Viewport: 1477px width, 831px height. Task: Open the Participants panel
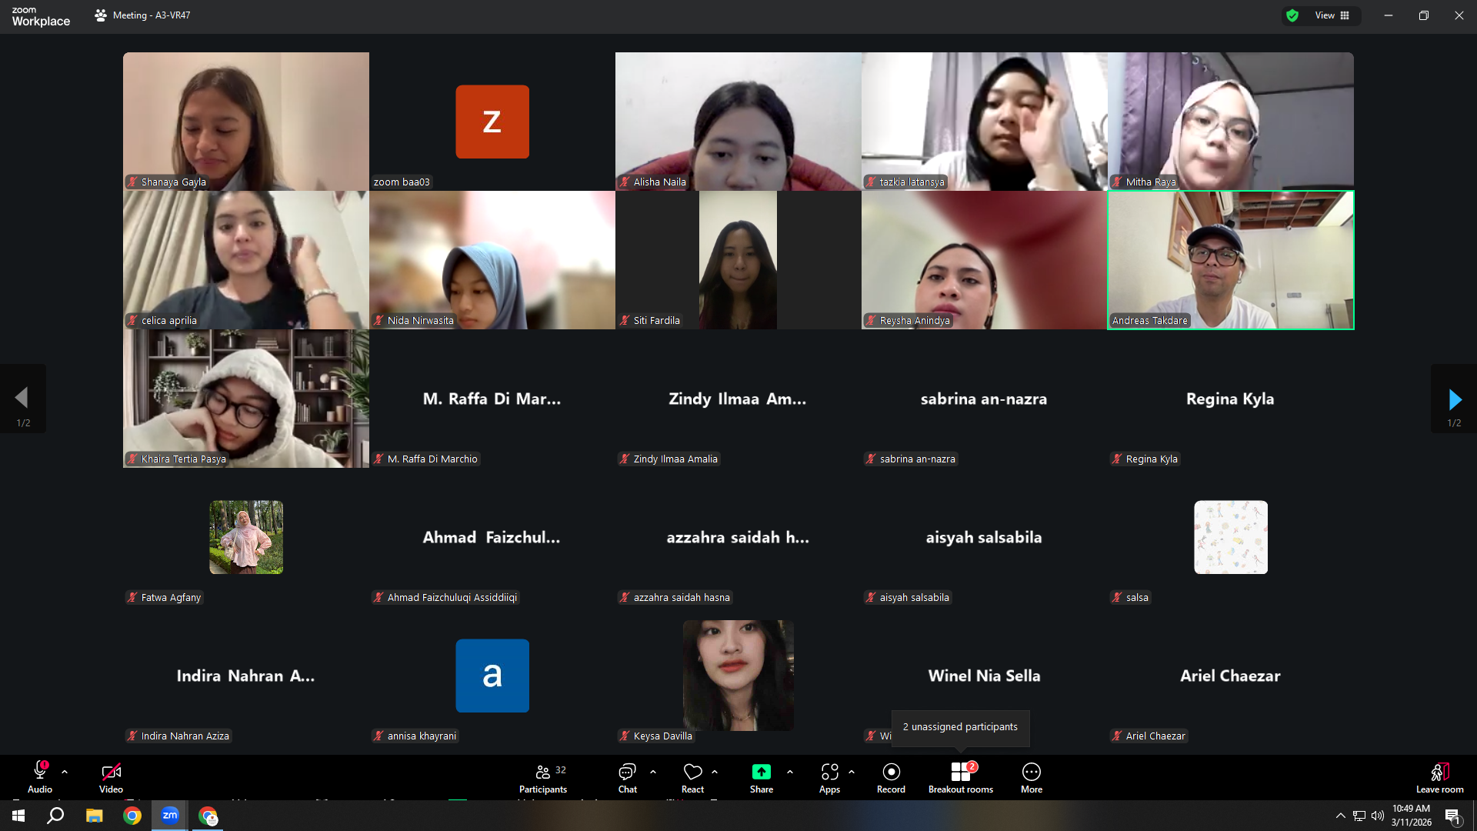[x=543, y=778]
